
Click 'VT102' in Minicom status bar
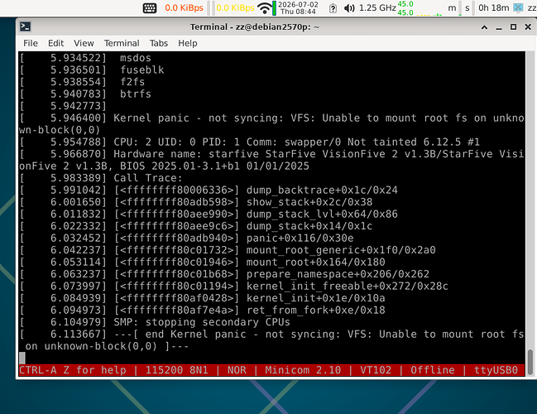[x=376, y=370]
